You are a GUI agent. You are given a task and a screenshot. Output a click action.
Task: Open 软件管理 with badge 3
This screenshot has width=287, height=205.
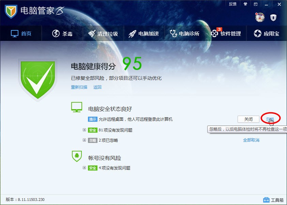pos(226,33)
